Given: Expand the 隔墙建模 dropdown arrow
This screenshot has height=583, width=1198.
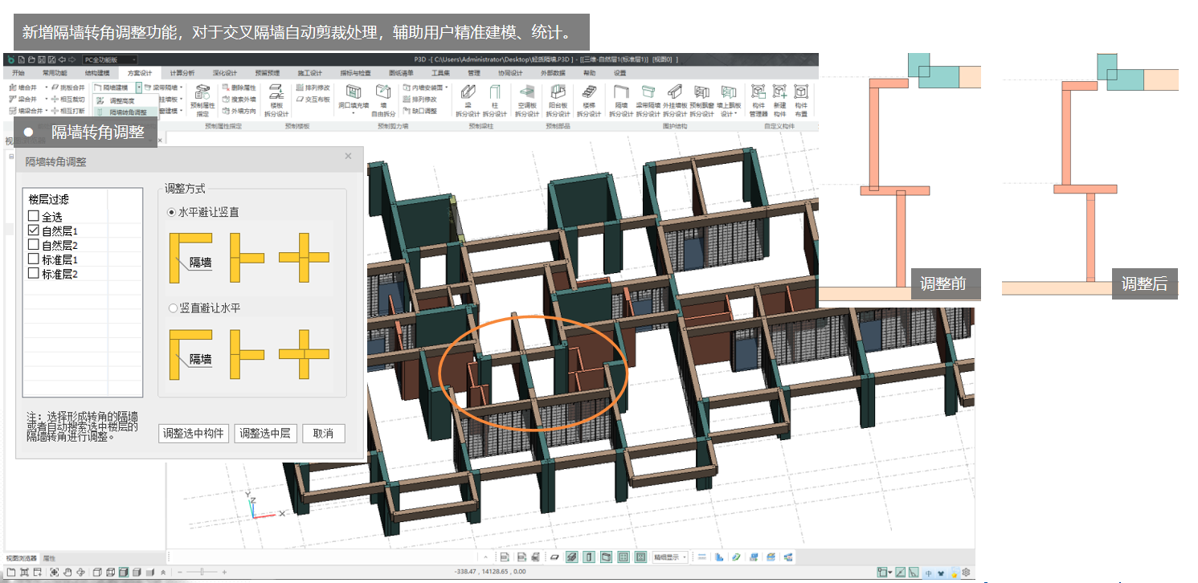Looking at the screenshot, I should tap(138, 87).
